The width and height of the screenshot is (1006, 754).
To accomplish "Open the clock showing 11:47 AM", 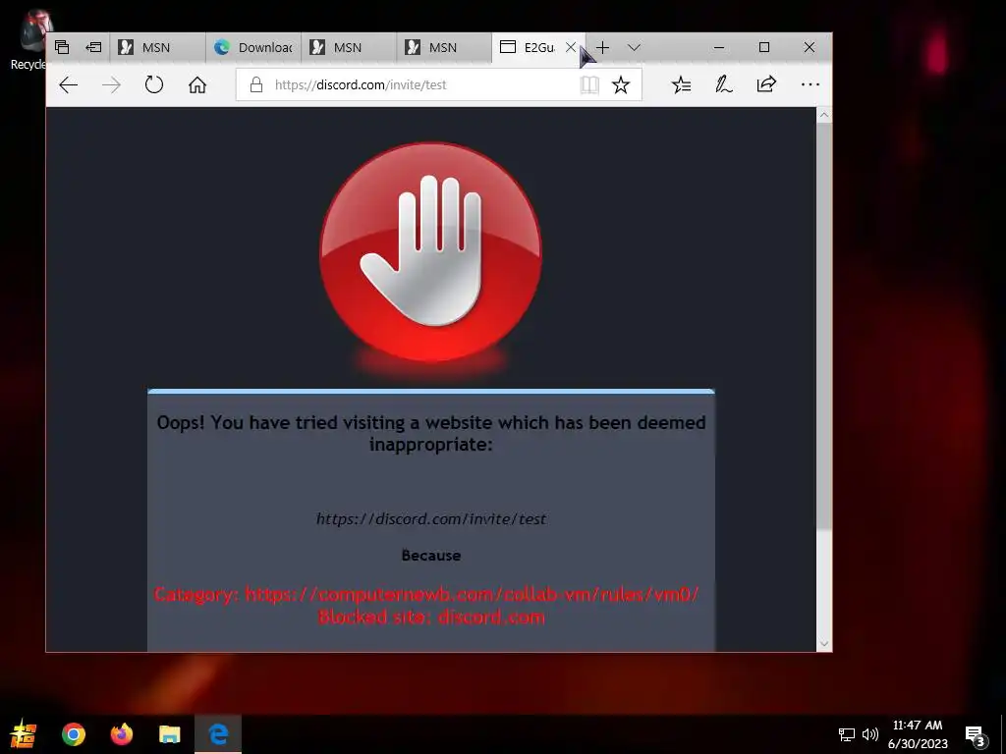I will coord(918,734).
